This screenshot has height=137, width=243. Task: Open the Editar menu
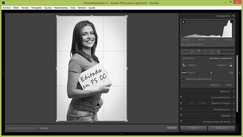pos(16,8)
